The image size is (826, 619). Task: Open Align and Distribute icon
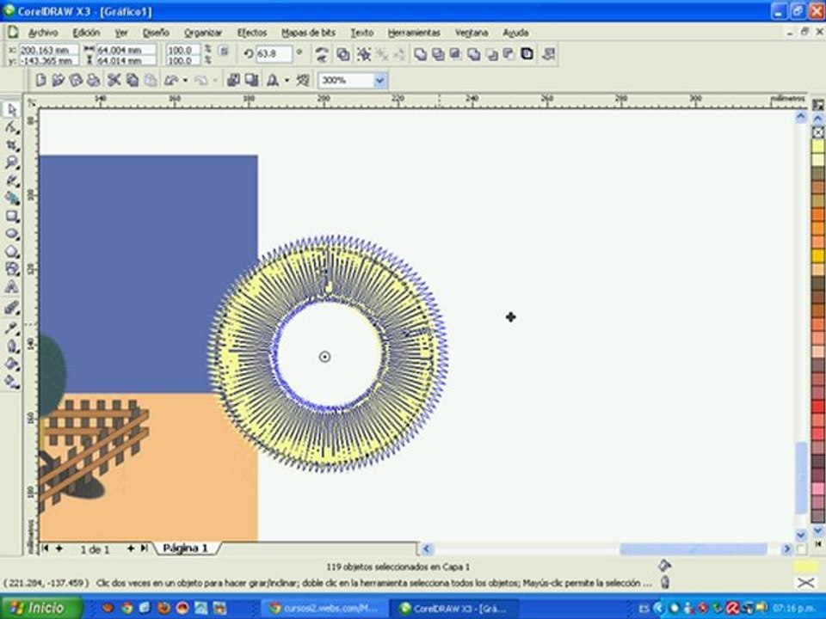coord(548,54)
